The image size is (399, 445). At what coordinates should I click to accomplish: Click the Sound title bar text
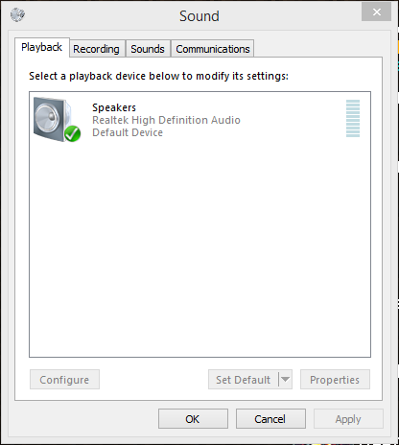pos(199,16)
